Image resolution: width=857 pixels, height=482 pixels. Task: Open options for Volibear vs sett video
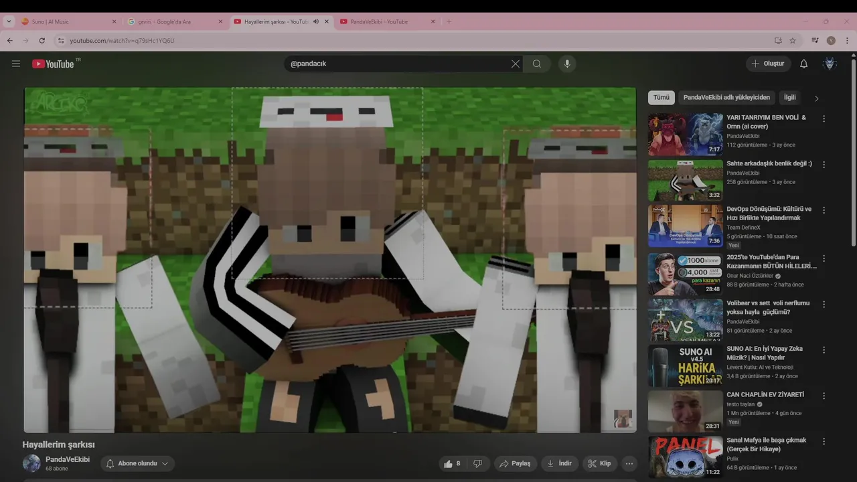click(824, 303)
